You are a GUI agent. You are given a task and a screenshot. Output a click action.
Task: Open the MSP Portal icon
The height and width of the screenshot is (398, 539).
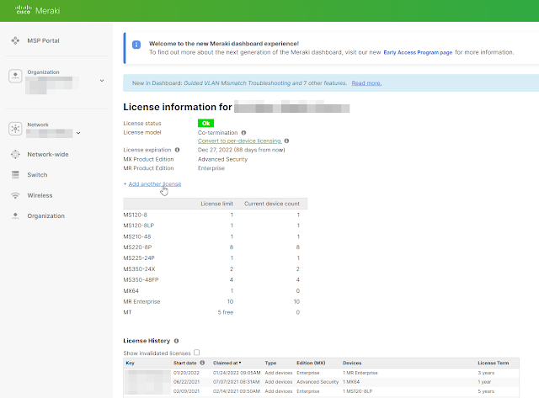click(15, 40)
